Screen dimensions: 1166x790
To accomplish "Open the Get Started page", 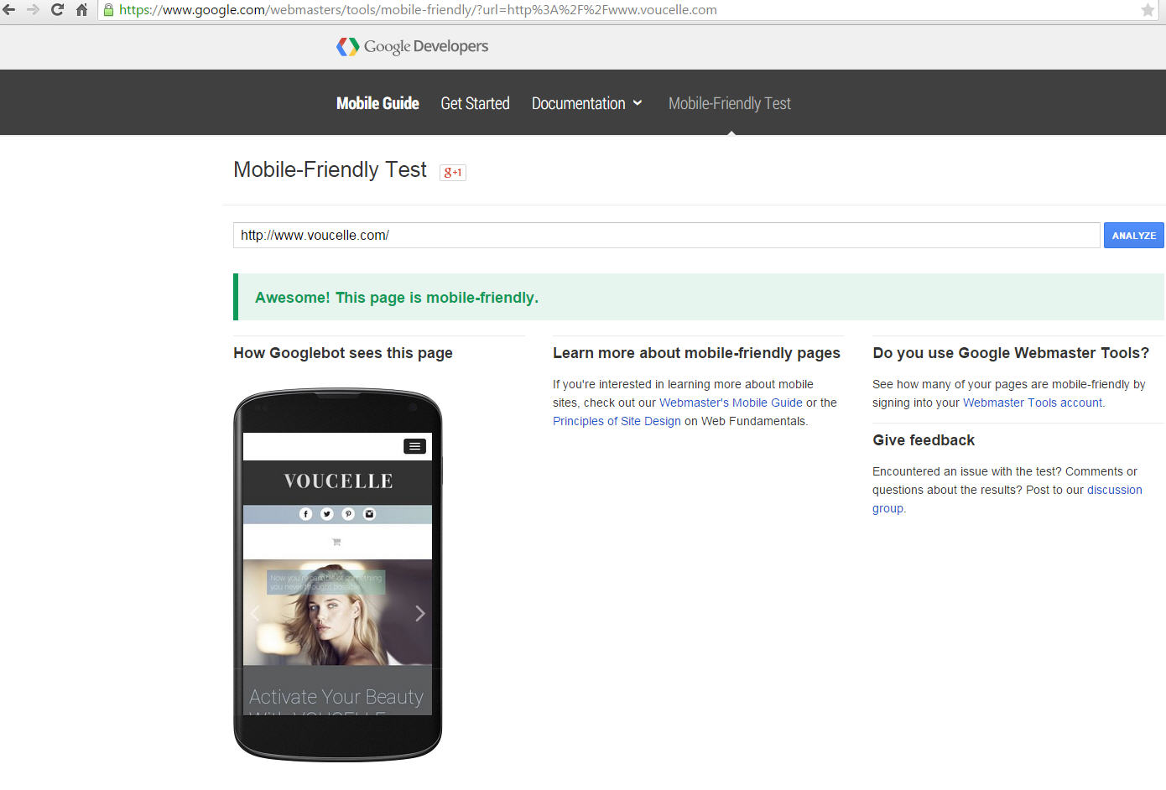I will point(475,103).
